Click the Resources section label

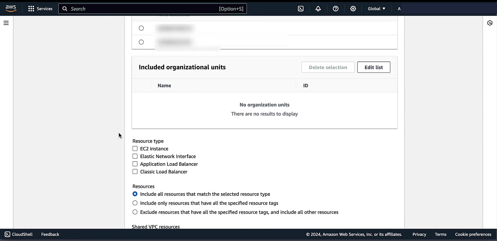tap(144, 186)
